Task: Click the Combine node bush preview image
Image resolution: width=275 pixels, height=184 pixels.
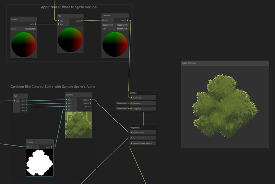Action: (x=79, y=125)
